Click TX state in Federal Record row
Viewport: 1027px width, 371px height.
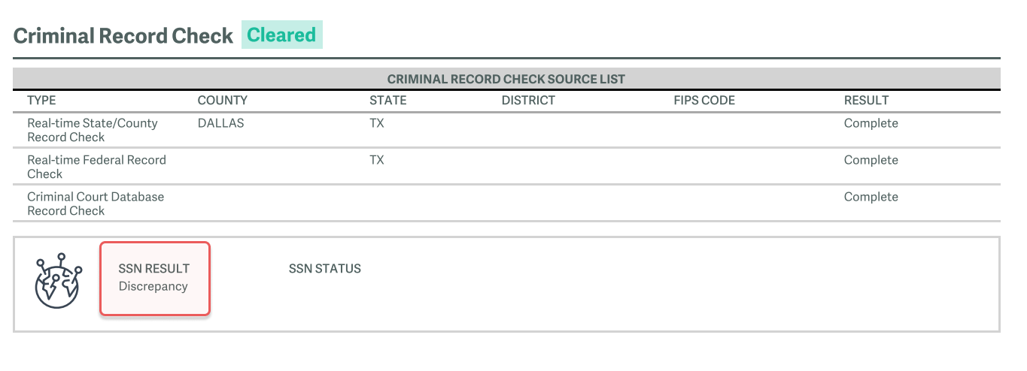point(377,160)
